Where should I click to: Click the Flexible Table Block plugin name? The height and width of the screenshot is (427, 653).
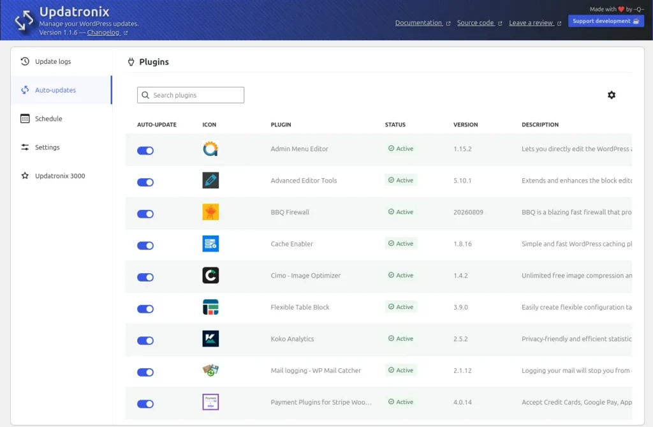(x=300, y=307)
